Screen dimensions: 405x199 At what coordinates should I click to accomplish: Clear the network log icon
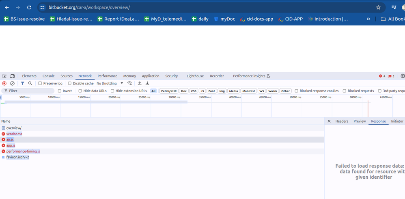[x=12, y=84]
